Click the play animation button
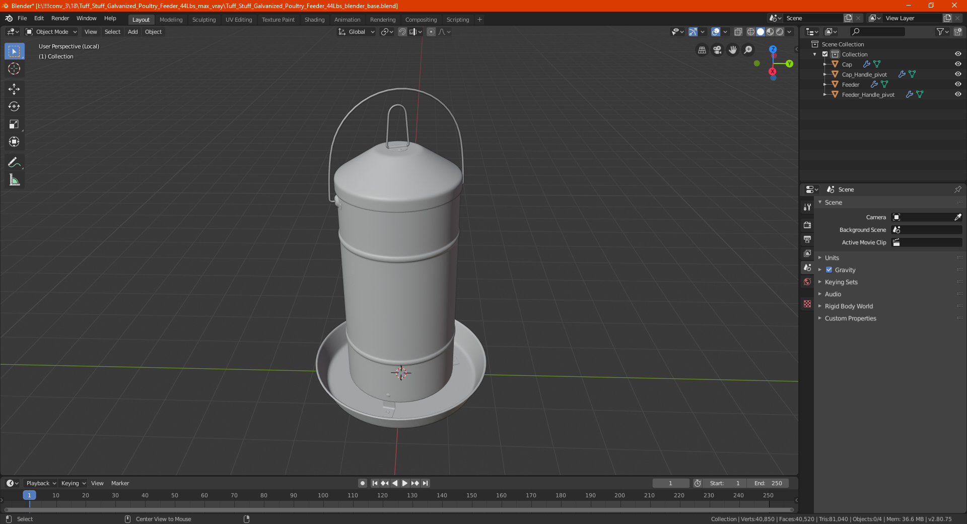Screen dimensions: 967x524 coord(405,483)
